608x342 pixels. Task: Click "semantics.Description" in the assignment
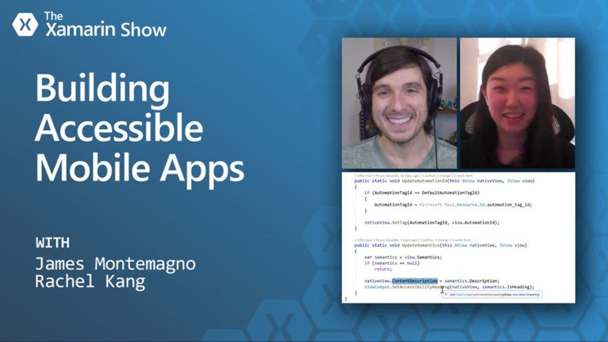point(472,280)
